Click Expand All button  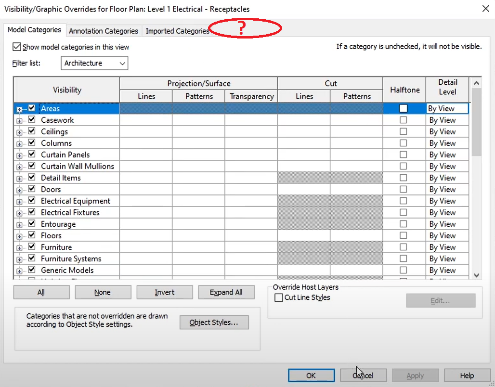226,292
